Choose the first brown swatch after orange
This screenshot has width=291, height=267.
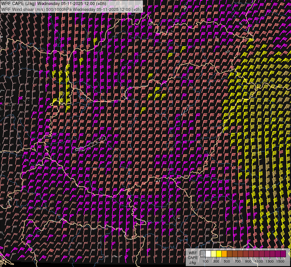(x=229, y=254)
